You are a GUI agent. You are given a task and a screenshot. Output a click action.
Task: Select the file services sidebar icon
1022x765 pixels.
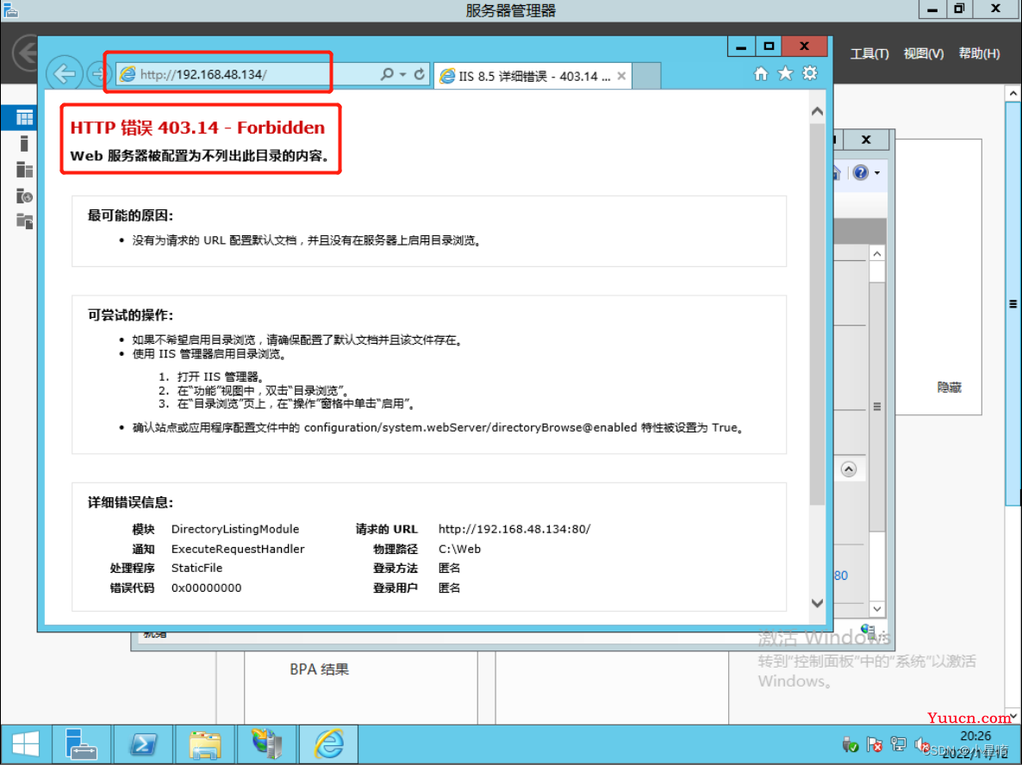[24, 222]
